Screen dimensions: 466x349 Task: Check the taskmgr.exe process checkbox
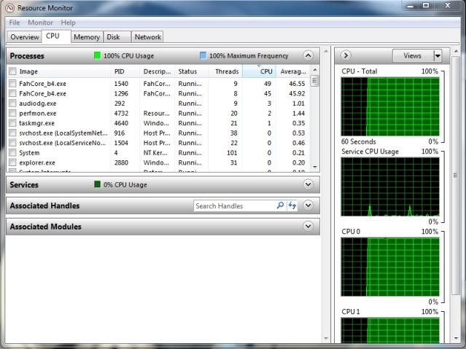click(x=12, y=123)
